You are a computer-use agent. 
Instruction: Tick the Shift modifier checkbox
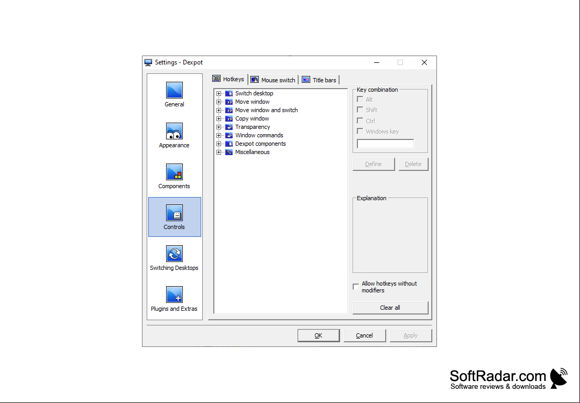[x=360, y=110]
